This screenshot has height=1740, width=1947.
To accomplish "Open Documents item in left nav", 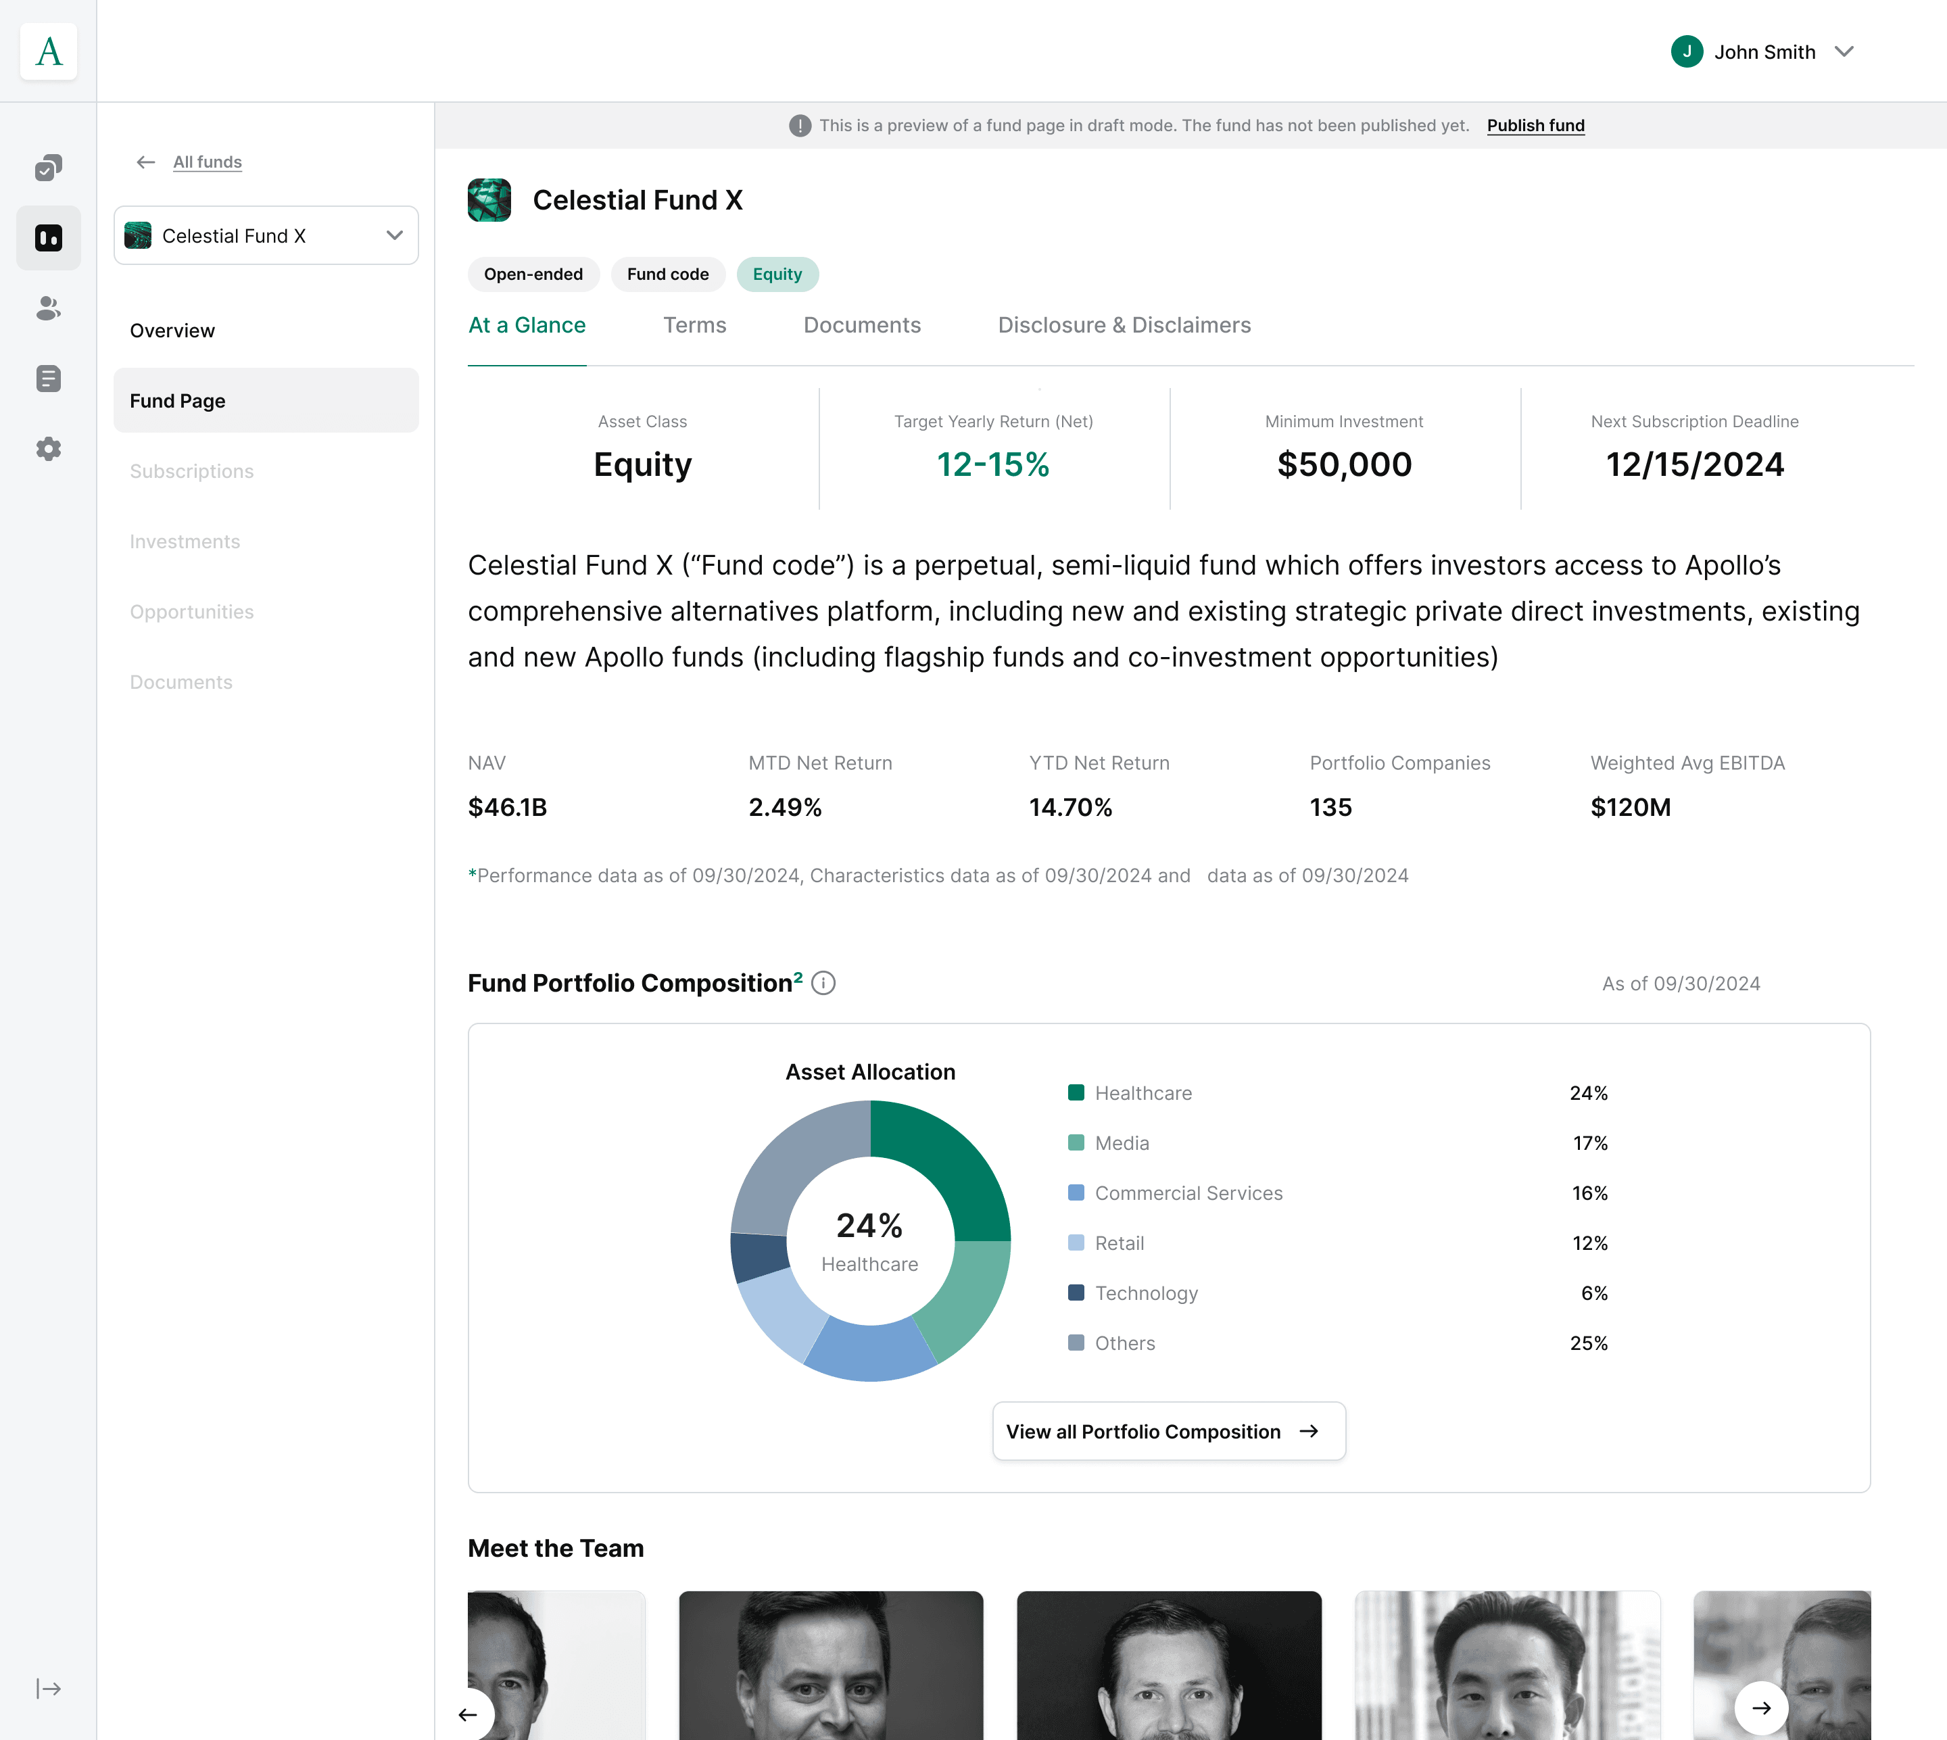I will (266, 681).
